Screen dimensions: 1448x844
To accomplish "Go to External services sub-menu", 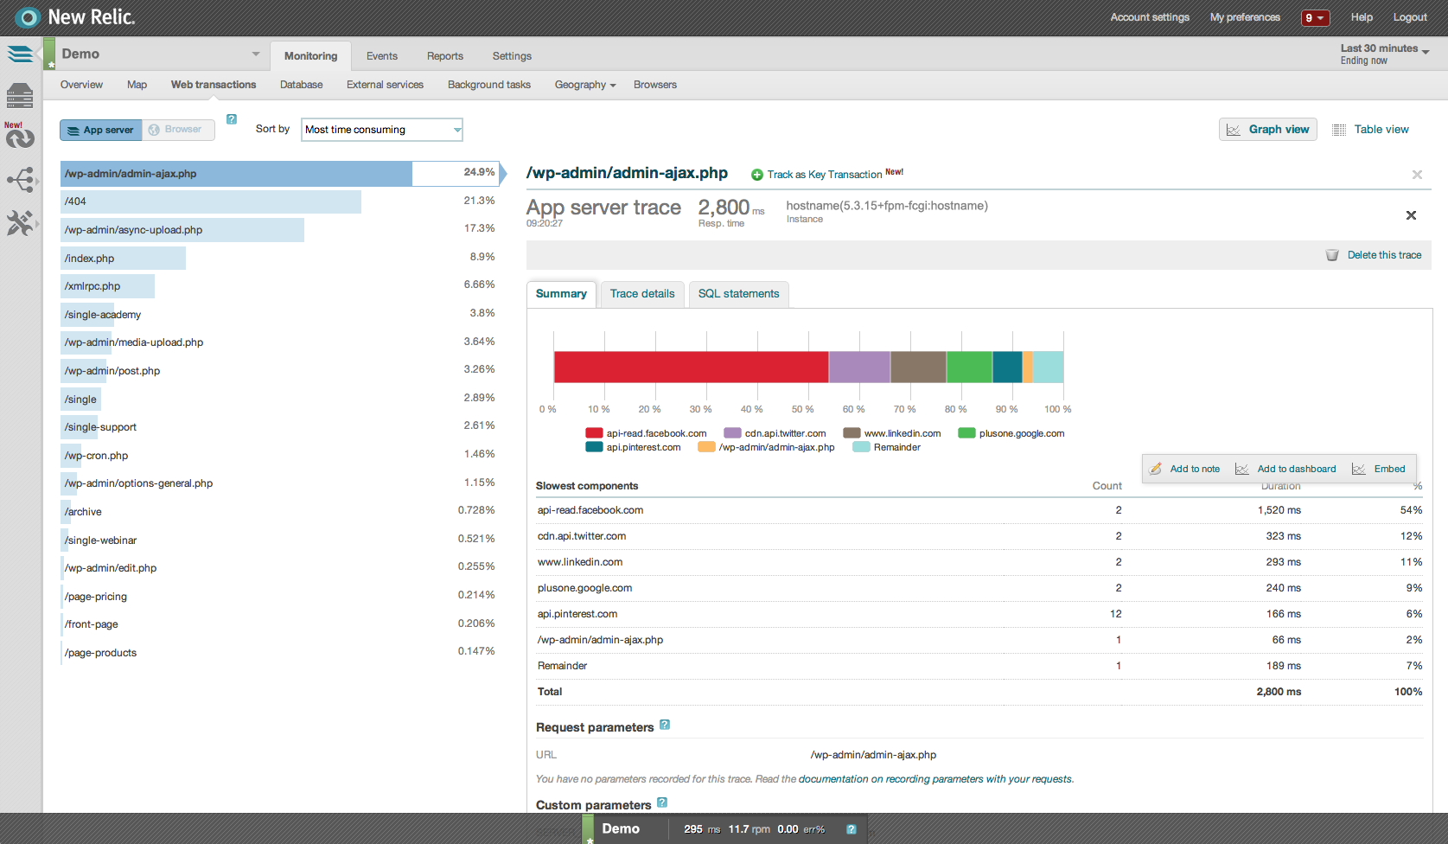I will click(385, 85).
